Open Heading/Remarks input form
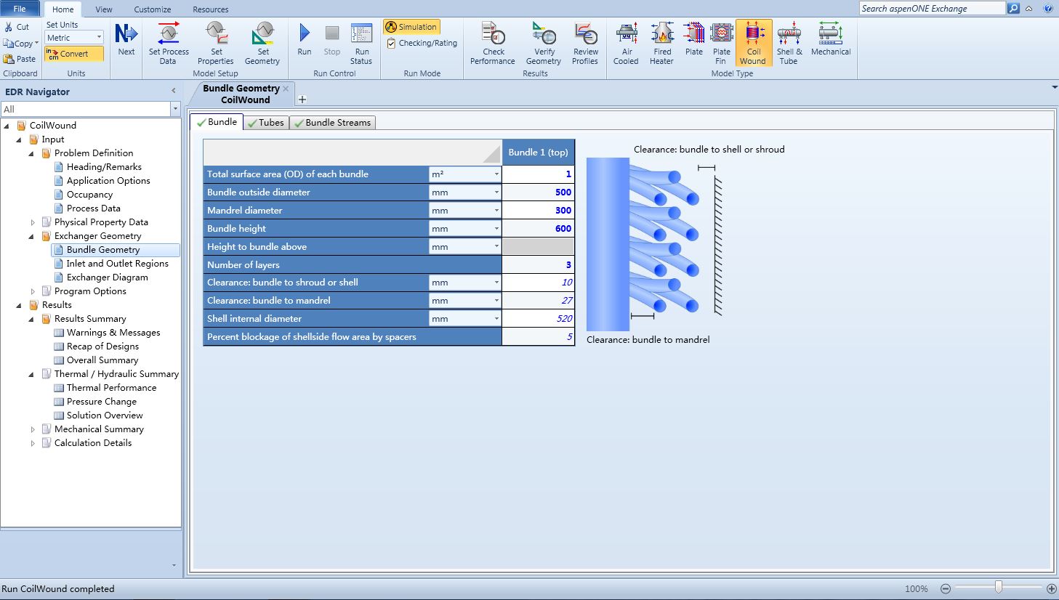This screenshot has width=1059, height=600. tap(104, 167)
